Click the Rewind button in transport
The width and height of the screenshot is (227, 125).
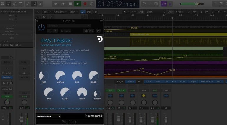[56, 4]
